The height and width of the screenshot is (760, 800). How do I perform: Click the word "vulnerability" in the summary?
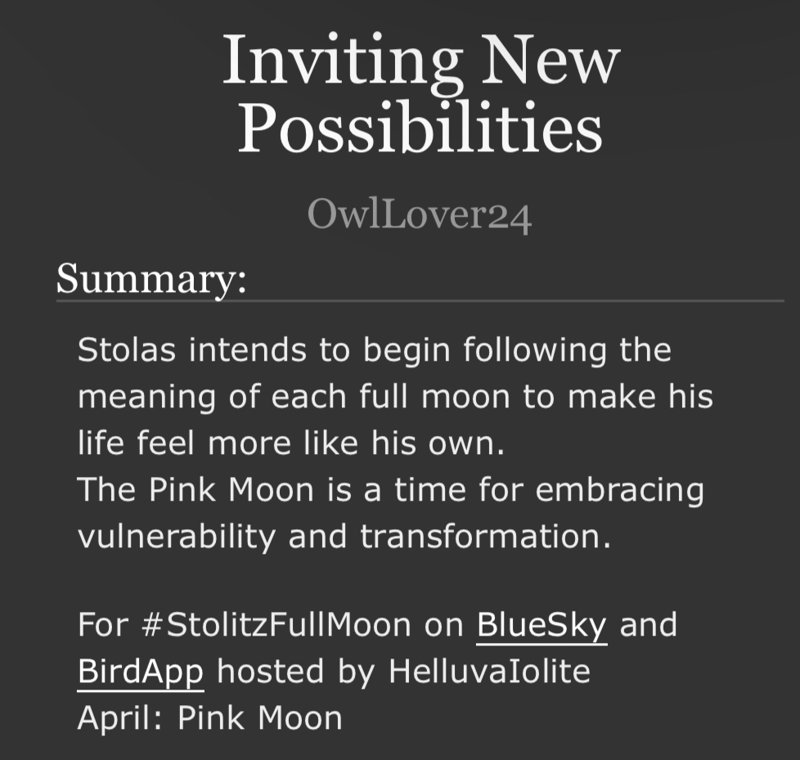176,537
